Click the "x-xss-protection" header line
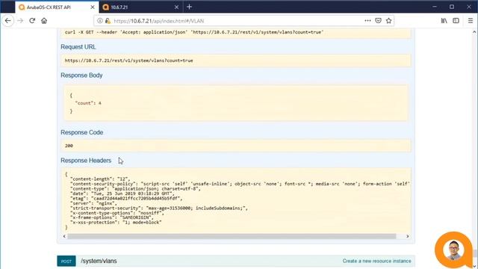Viewport: 478px width, 269px height. (116, 223)
